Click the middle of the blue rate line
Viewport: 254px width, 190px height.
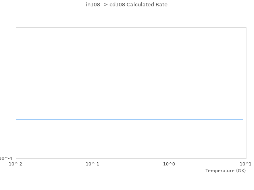pos(129,119)
